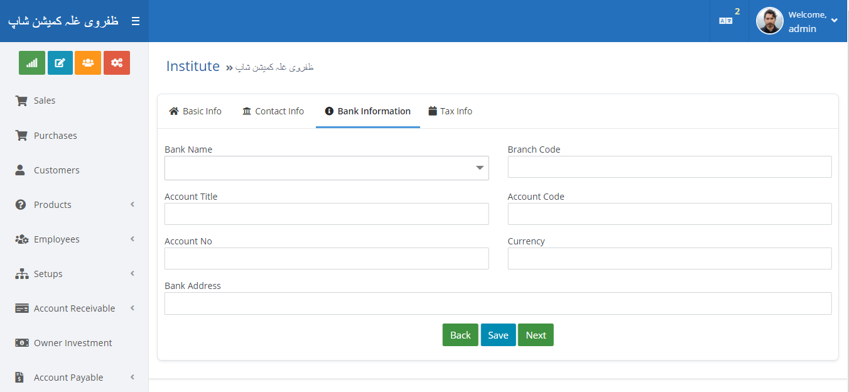Viewport: 849px width, 392px height.
Task: Open the admin welcome user dropdown arrow
Action: pyautogui.click(x=834, y=21)
